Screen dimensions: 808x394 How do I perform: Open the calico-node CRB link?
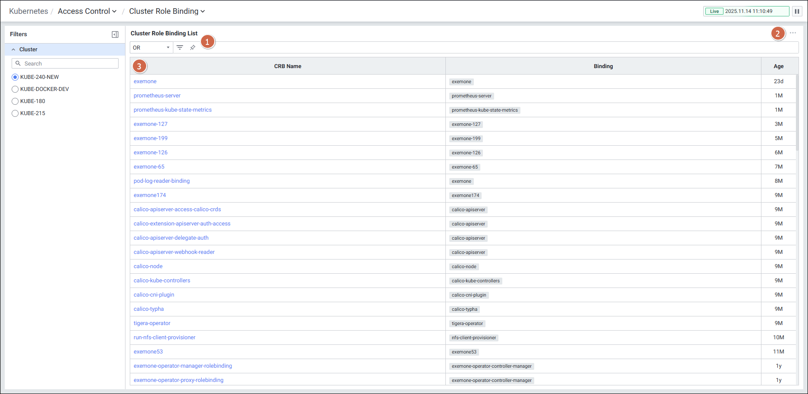point(148,266)
